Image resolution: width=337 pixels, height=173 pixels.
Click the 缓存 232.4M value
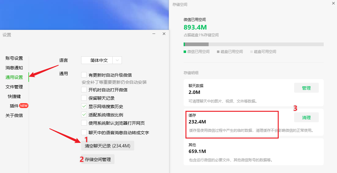[197, 122]
